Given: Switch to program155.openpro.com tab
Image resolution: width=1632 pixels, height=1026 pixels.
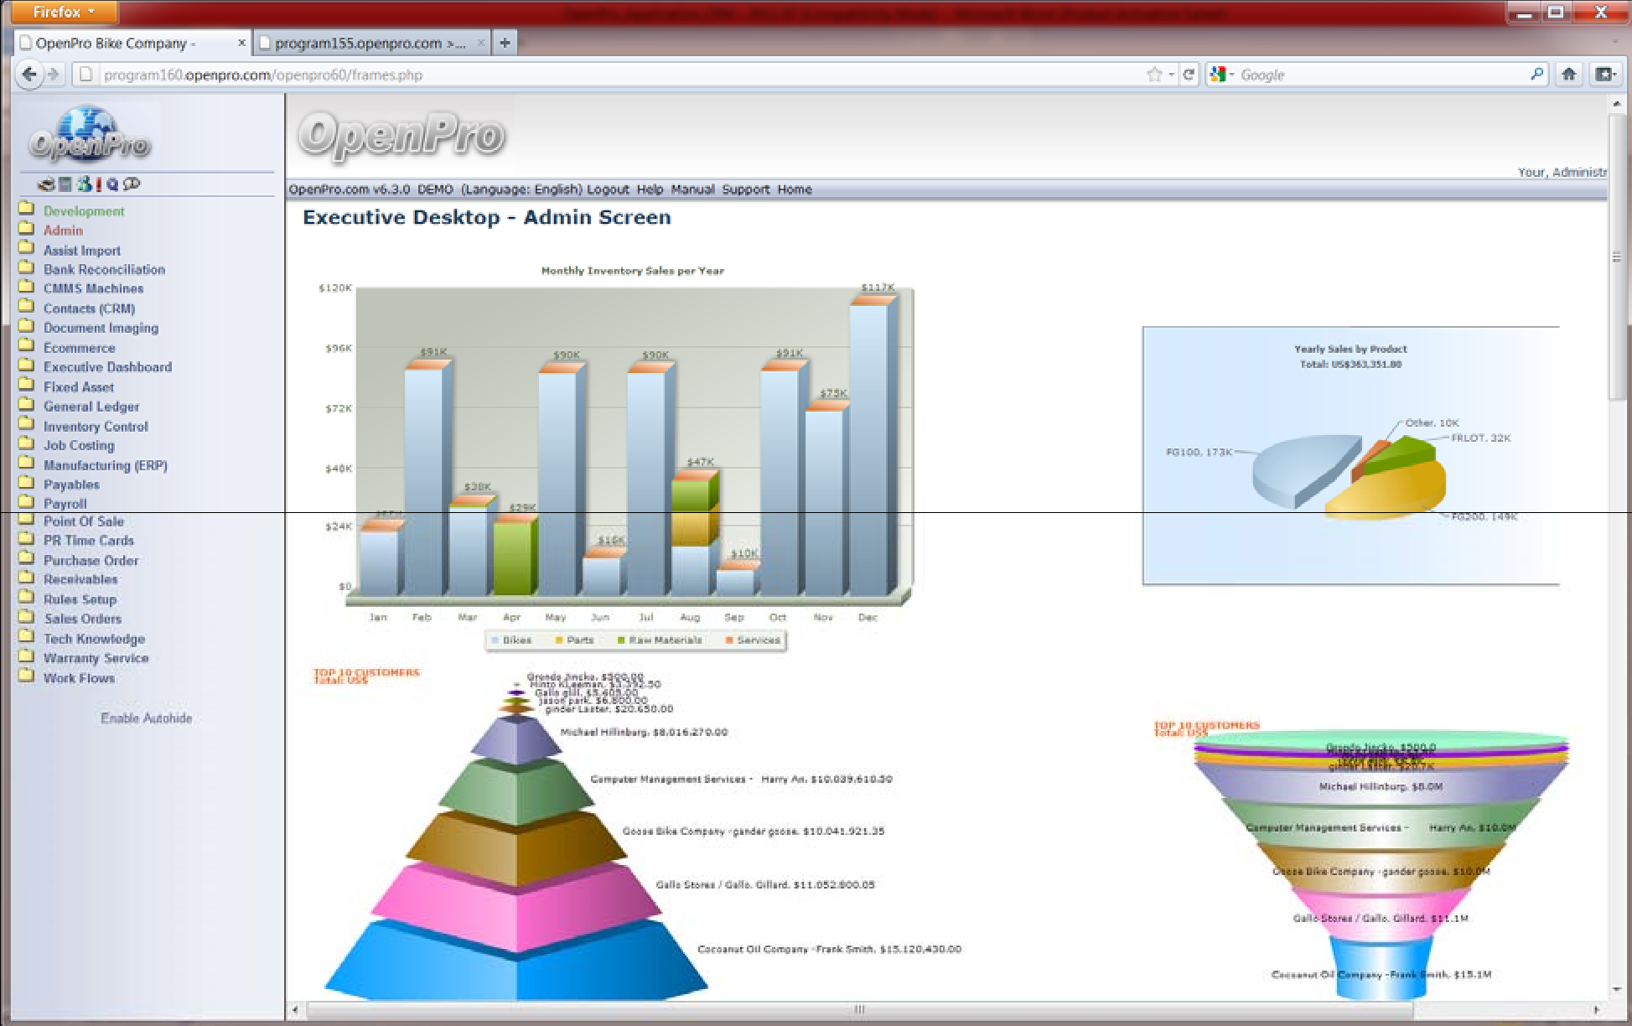Looking at the screenshot, I should tap(369, 43).
